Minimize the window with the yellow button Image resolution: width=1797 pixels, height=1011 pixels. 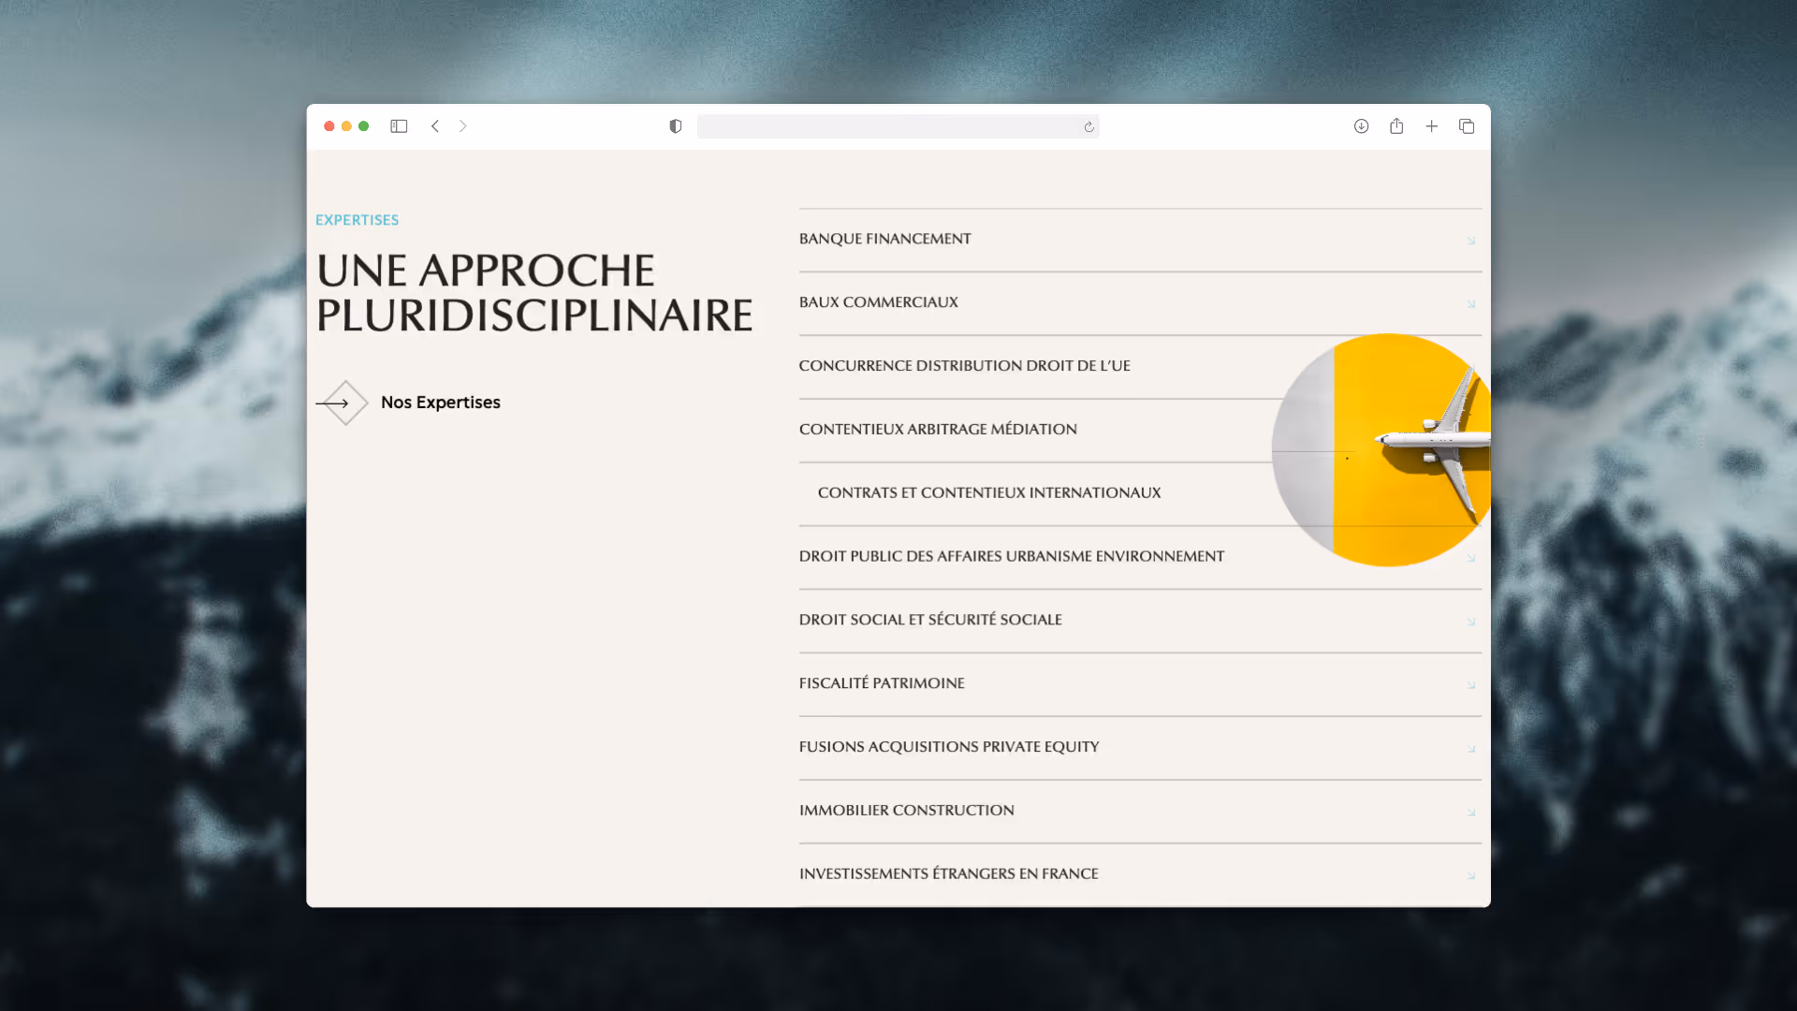point(346,126)
